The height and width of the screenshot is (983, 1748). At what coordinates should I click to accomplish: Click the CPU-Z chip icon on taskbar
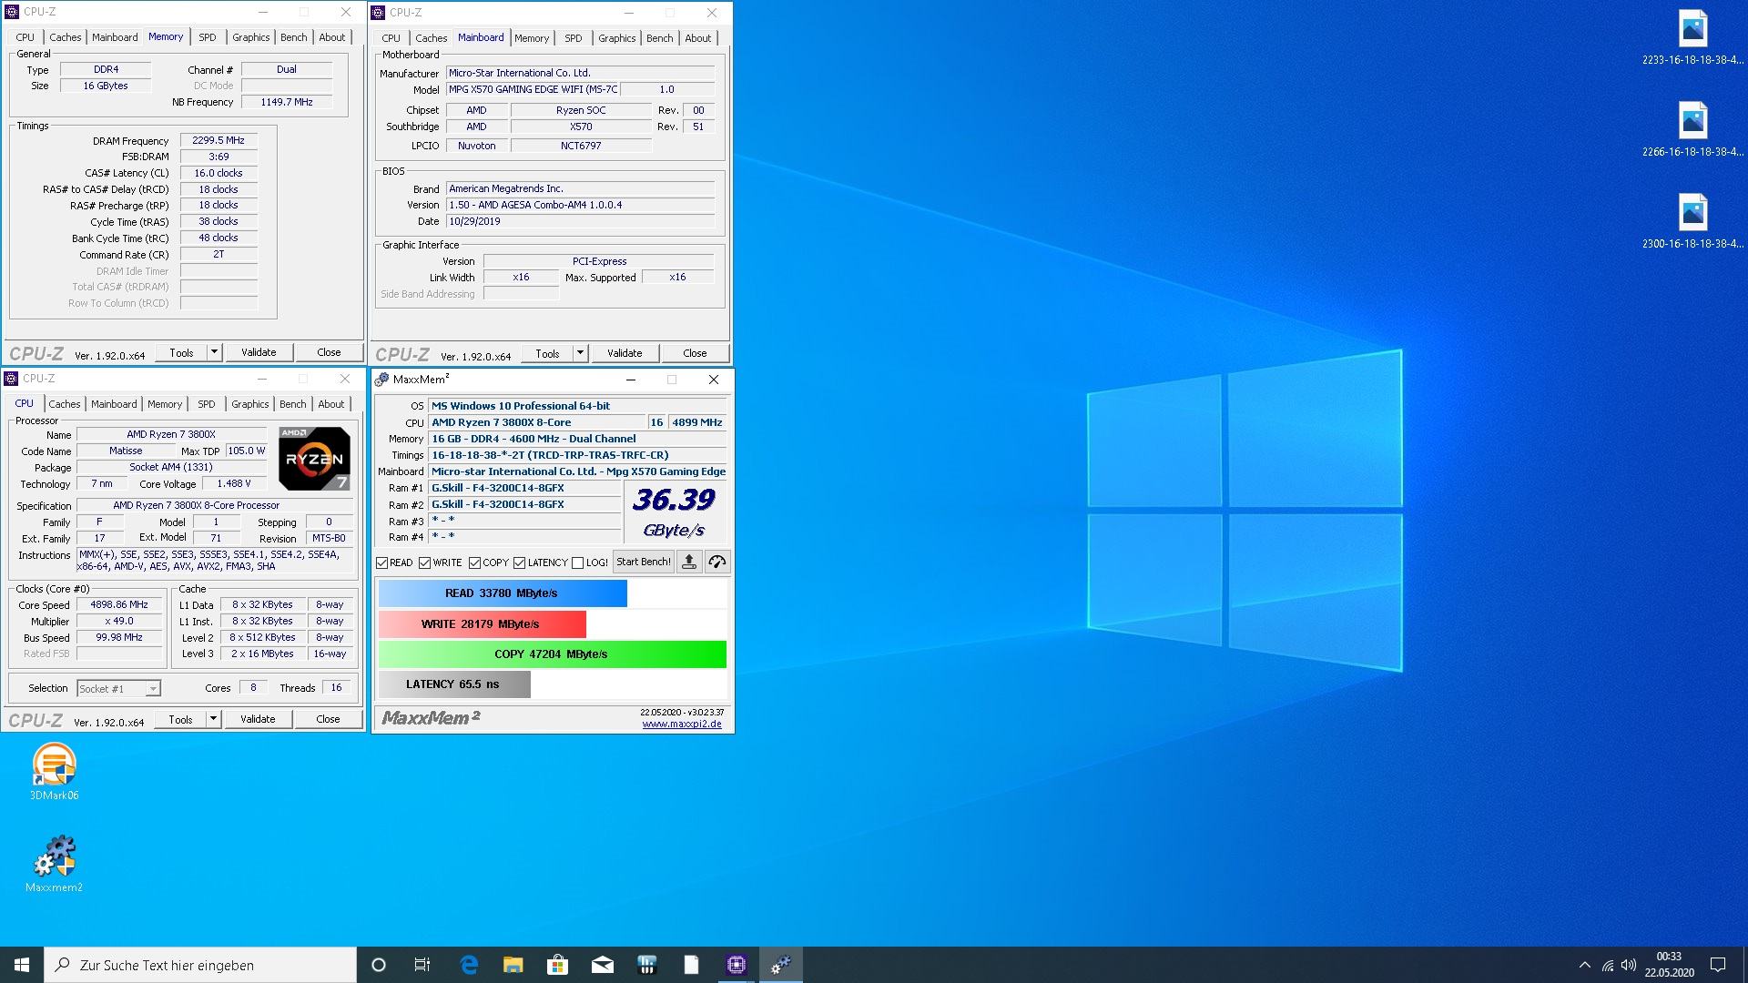tap(736, 965)
